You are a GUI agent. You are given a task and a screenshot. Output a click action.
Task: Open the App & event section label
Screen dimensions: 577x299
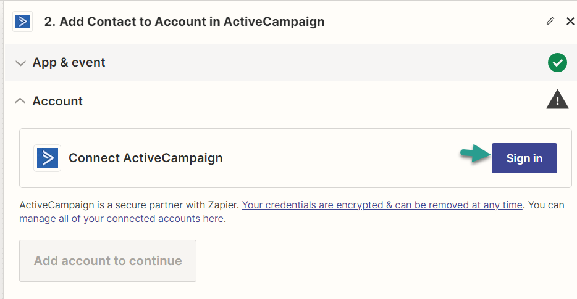point(69,62)
